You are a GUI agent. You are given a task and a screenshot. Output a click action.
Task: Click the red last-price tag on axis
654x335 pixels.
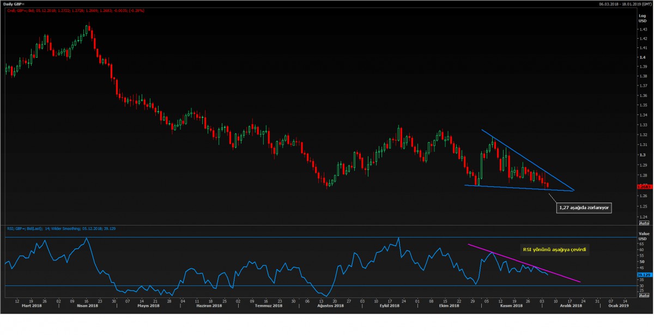pyautogui.click(x=644, y=186)
